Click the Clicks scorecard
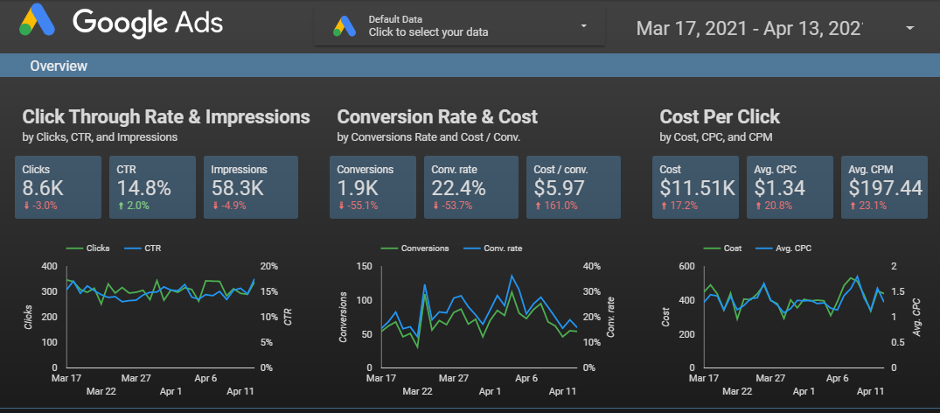This screenshot has width=940, height=413. (x=59, y=187)
